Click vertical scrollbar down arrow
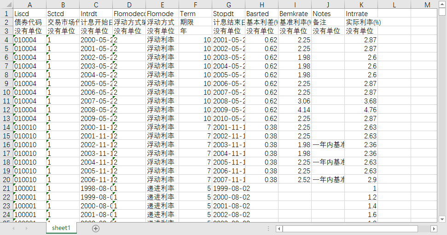Screen dimensions: 447x235 click(x=442, y=219)
